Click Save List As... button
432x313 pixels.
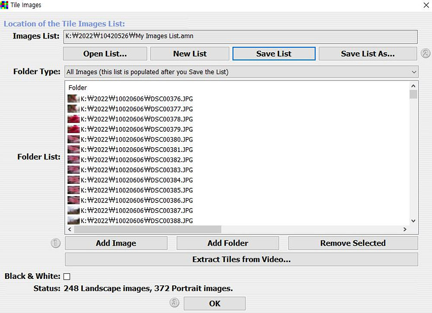(368, 54)
